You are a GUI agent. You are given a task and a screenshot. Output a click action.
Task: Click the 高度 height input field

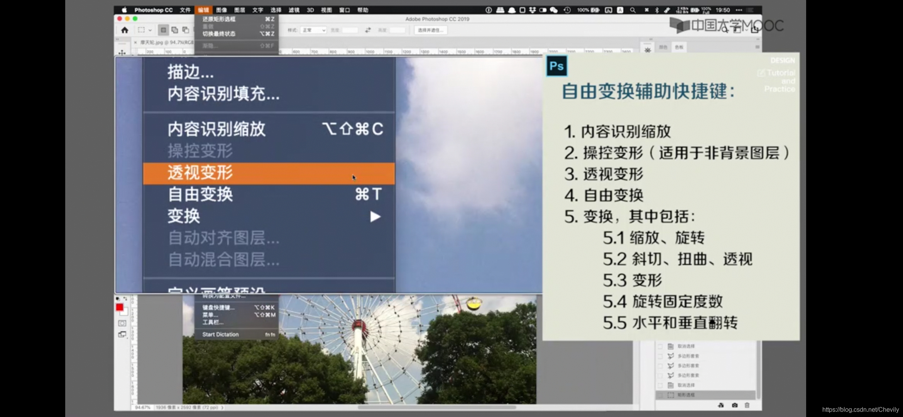tap(397, 30)
